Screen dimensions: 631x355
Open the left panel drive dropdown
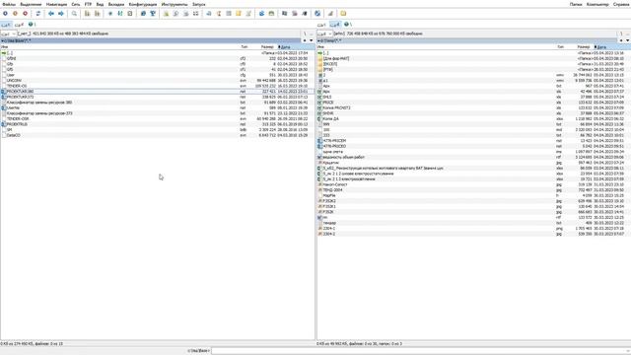9,34
